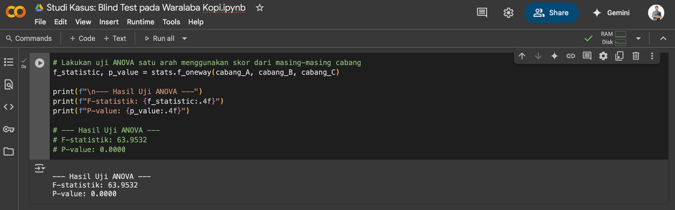Viewport: 675px width, 210px height.
Task: Open more cell actions menu
Action: (652, 56)
